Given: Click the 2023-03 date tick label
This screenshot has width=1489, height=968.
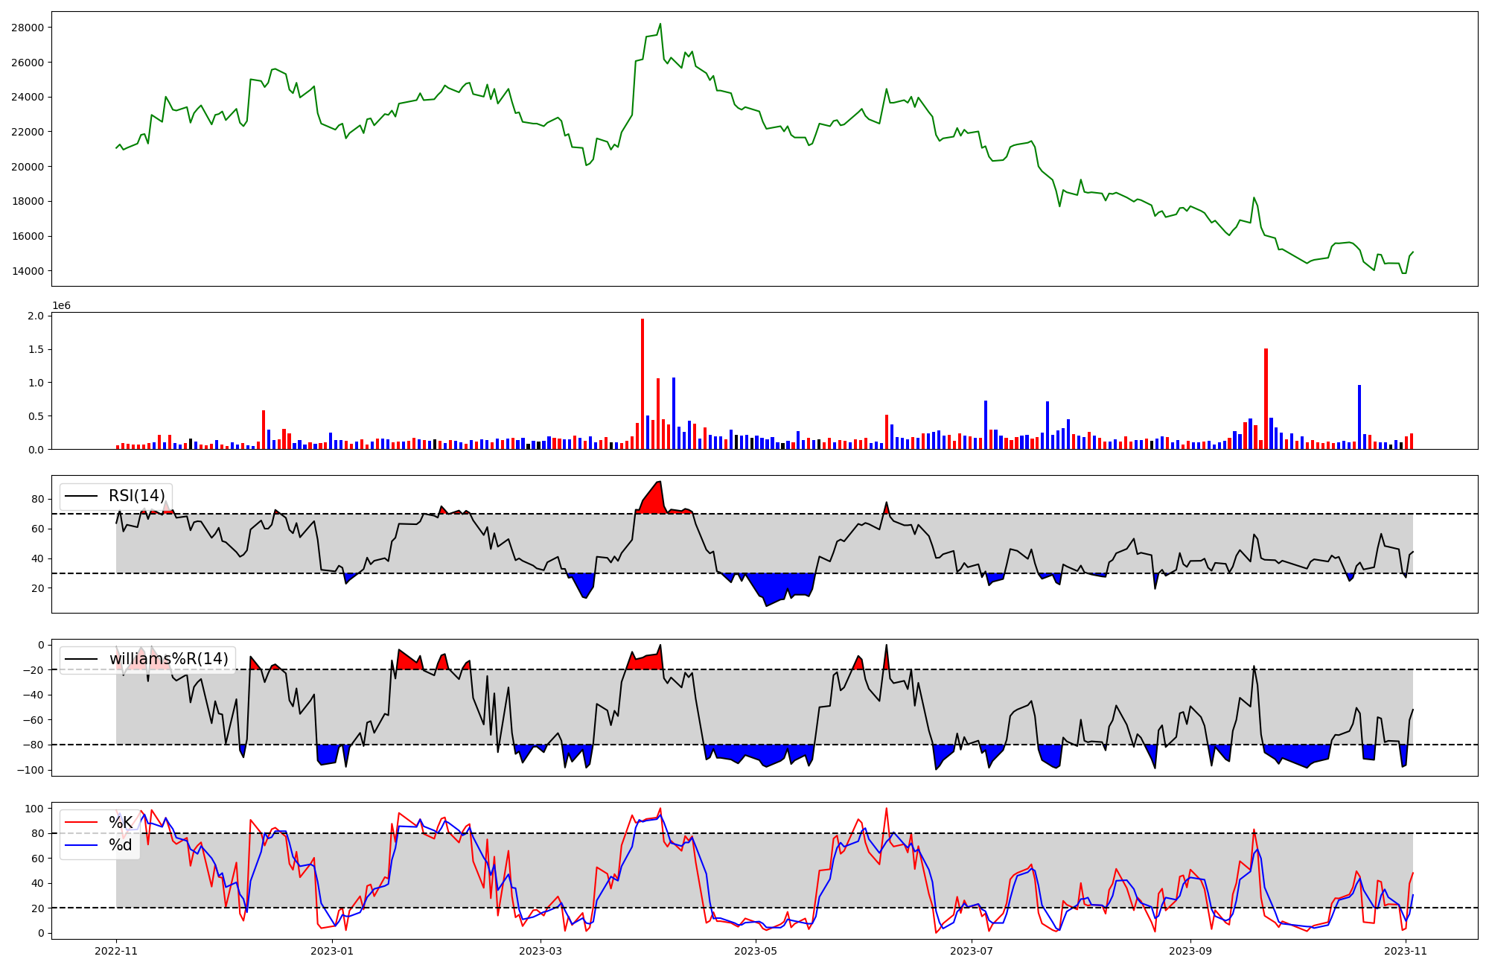Looking at the screenshot, I should 540,951.
